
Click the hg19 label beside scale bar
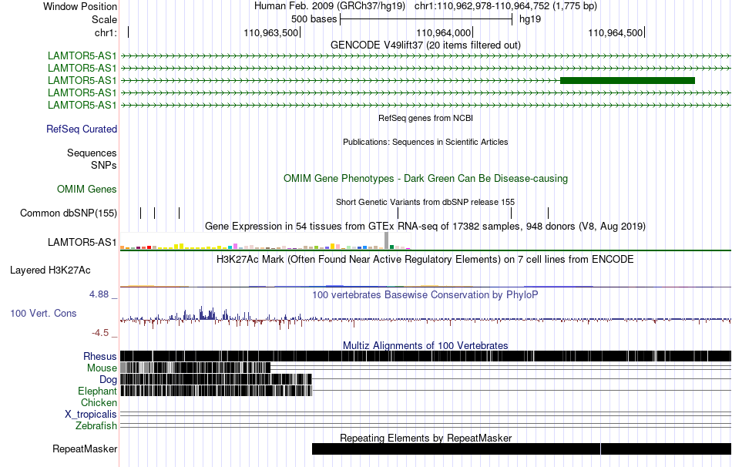[x=530, y=19]
